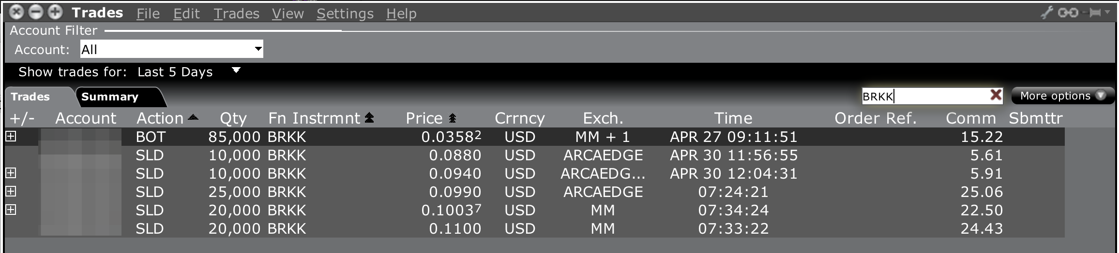Image resolution: width=1119 pixels, height=253 pixels.
Task: Expand the SLD trade at 0.1003
Action: click(x=11, y=210)
